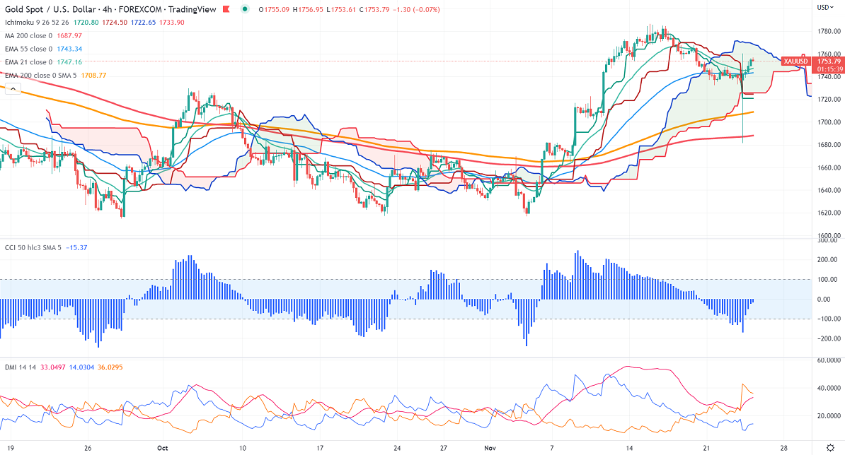Click the XAUUSD symbol price label
This screenshot has height=455, width=845.
click(x=795, y=61)
